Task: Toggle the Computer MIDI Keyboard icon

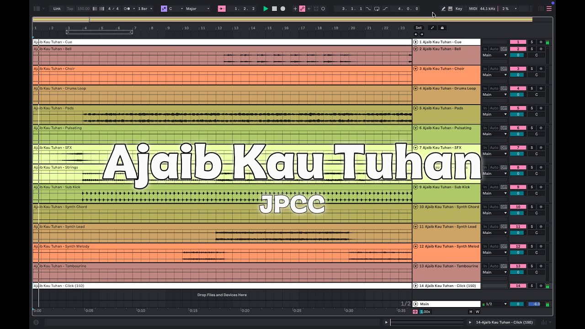Action: click(x=450, y=9)
